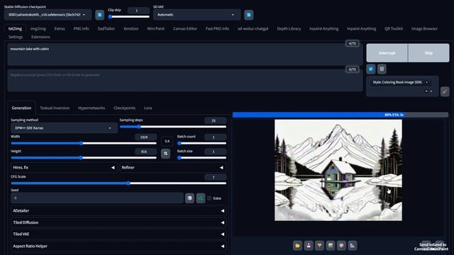Image resolution: width=454 pixels, height=255 pixels.
Task: Open the Settings tab
Action: click(16, 37)
